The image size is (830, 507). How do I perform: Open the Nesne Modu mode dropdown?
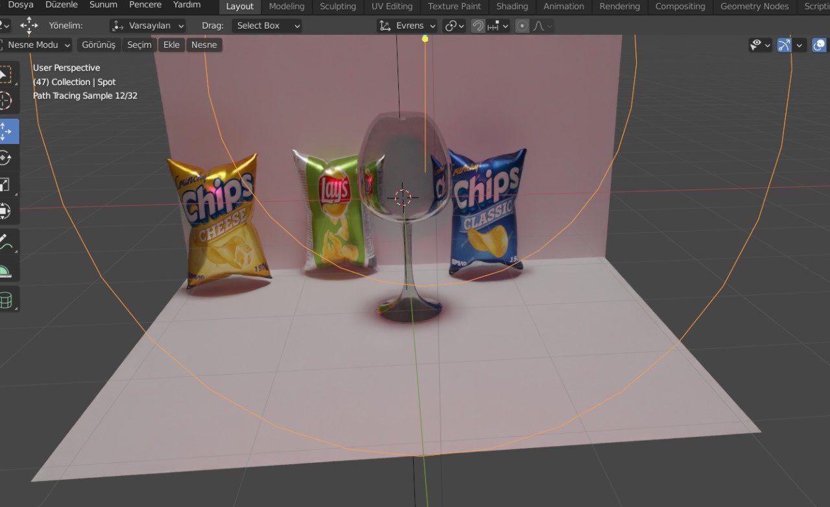click(x=36, y=45)
